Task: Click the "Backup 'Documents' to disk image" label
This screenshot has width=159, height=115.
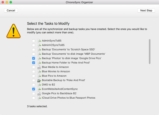Action: coord(74,54)
